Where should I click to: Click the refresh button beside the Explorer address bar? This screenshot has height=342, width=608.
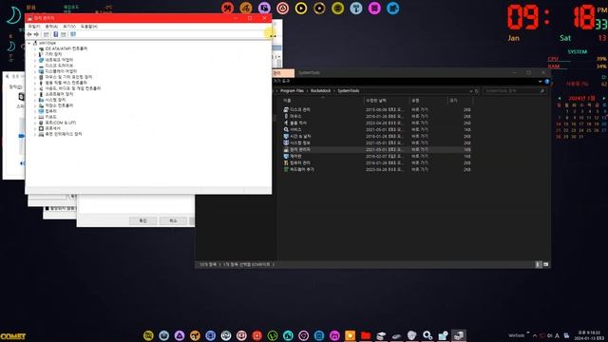pyautogui.click(x=477, y=91)
